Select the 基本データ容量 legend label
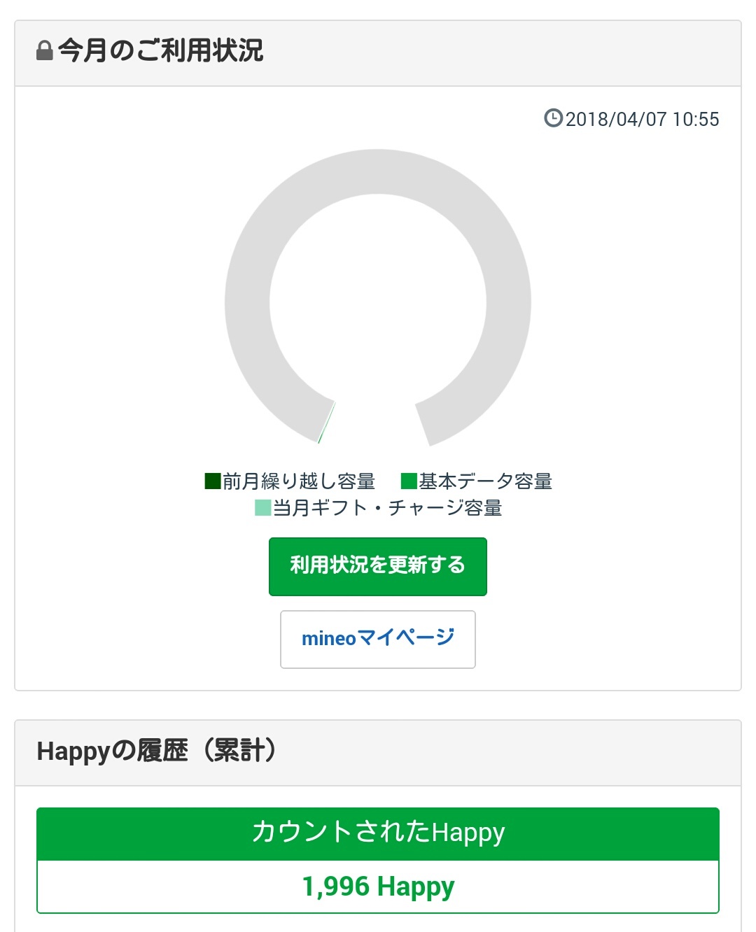The height and width of the screenshot is (932, 756). tap(485, 481)
